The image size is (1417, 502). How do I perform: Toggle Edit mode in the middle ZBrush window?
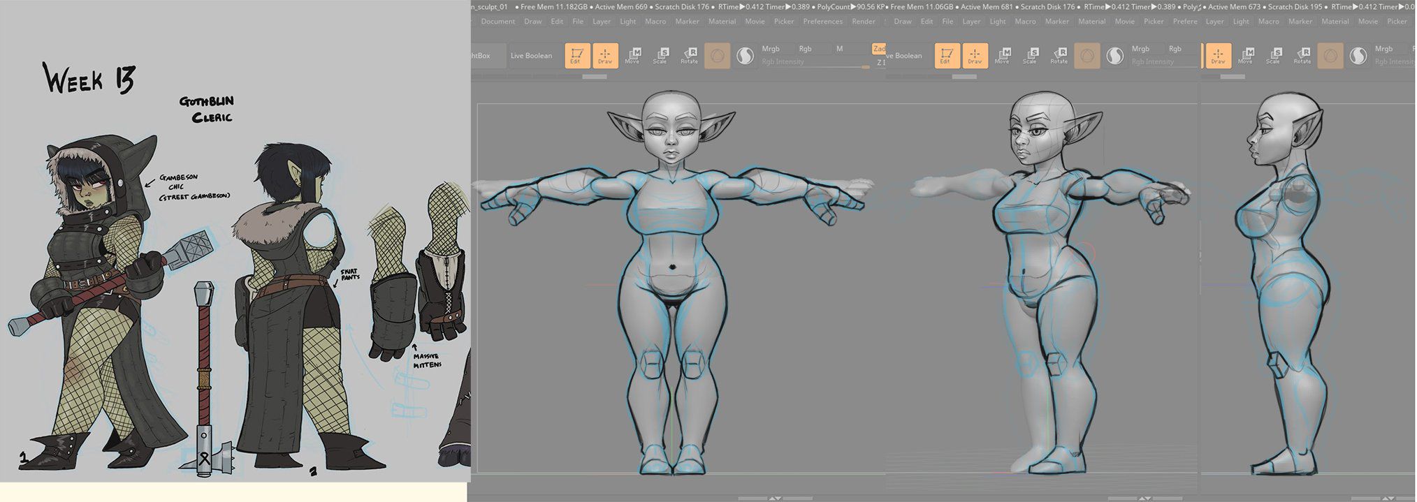point(947,56)
